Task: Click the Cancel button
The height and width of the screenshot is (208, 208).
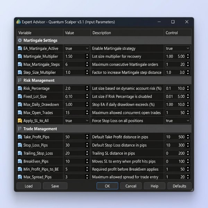Action: pyautogui.click(x=131, y=186)
